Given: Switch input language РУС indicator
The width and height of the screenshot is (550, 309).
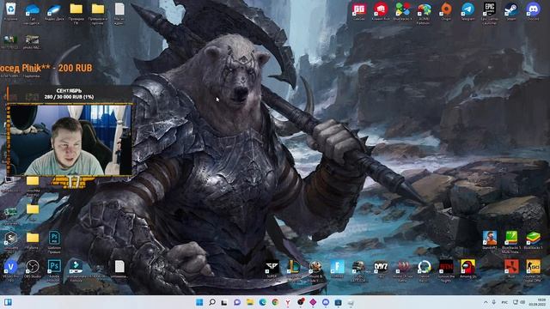Looking at the screenshot, I should [x=504, y=302].
